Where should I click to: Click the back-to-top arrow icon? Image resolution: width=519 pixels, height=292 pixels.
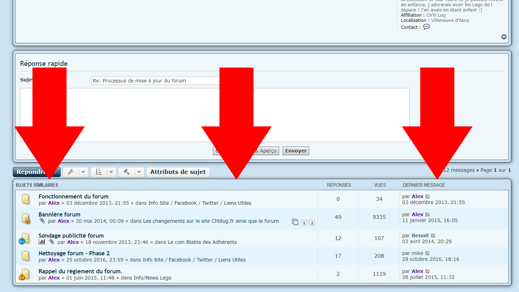[x=504, y=37]
